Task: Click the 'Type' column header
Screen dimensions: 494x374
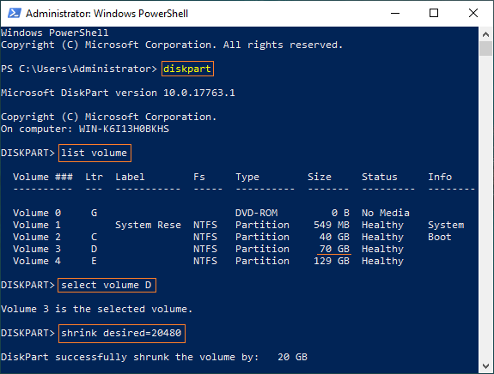Action: [247, 177]
